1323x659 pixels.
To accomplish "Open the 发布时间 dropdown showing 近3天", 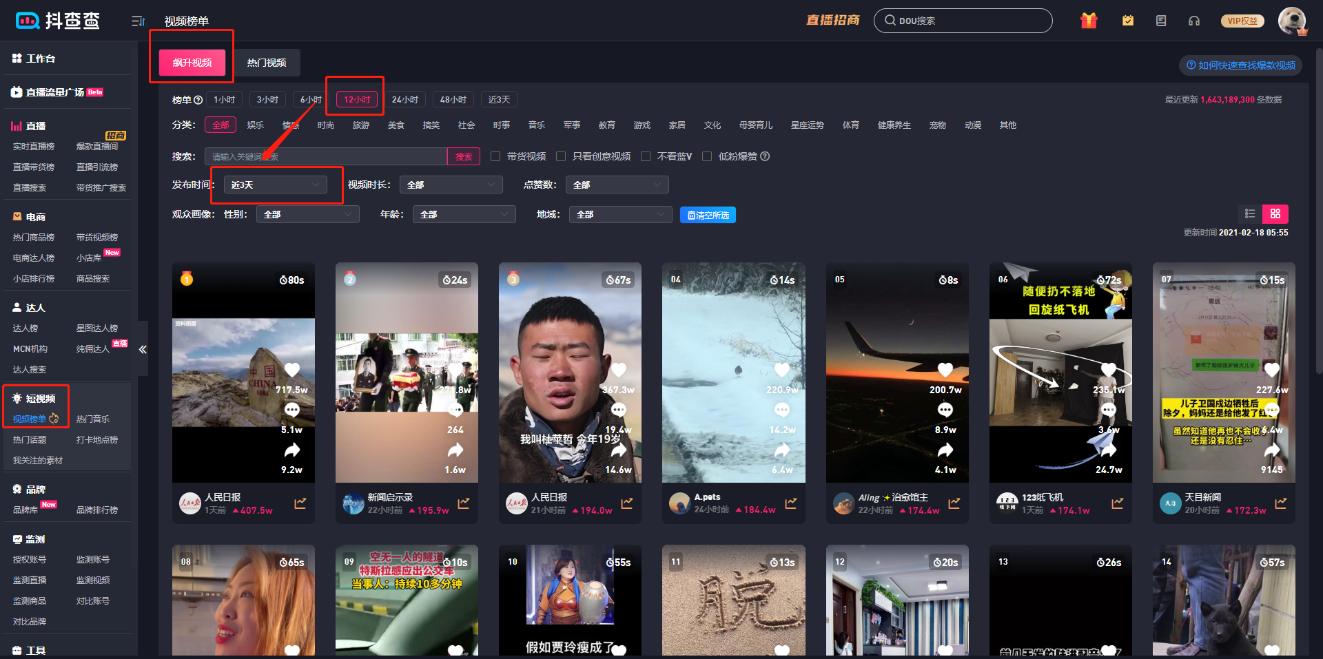I will 276,185.
